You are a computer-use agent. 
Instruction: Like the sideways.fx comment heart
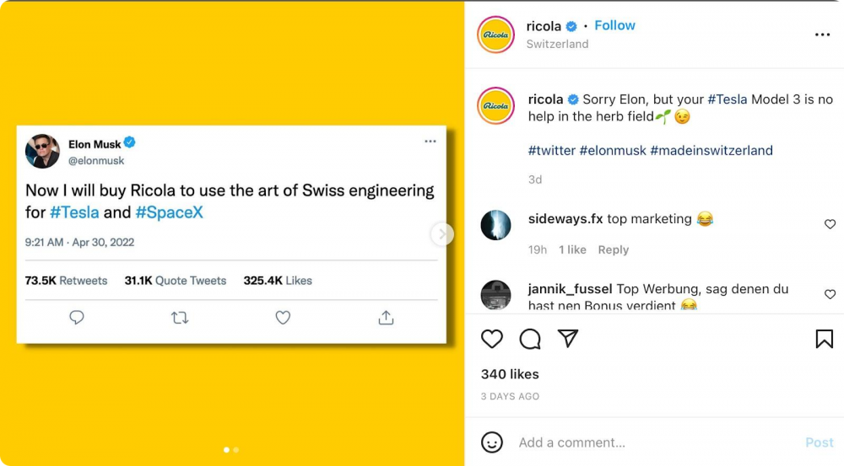pos(830,224)
